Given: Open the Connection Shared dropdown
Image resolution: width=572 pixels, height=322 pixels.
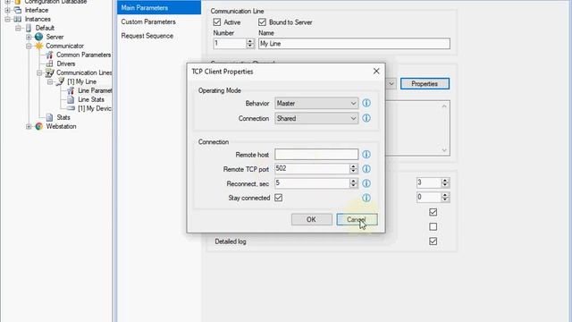Looking at the screenshot, I should click(316, 118).
